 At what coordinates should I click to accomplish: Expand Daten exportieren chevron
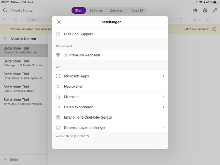click(163, 107)
